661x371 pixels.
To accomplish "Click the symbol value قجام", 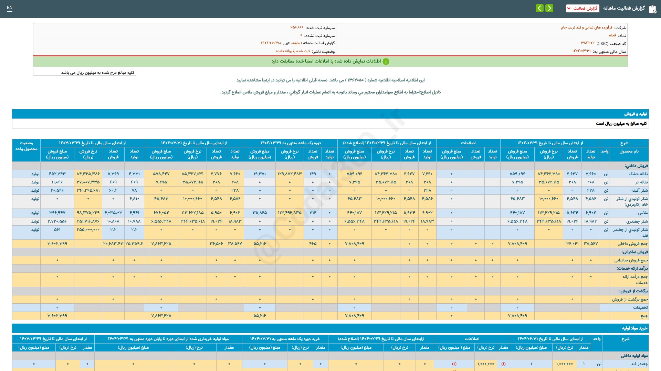I will [x=612, y=35].
